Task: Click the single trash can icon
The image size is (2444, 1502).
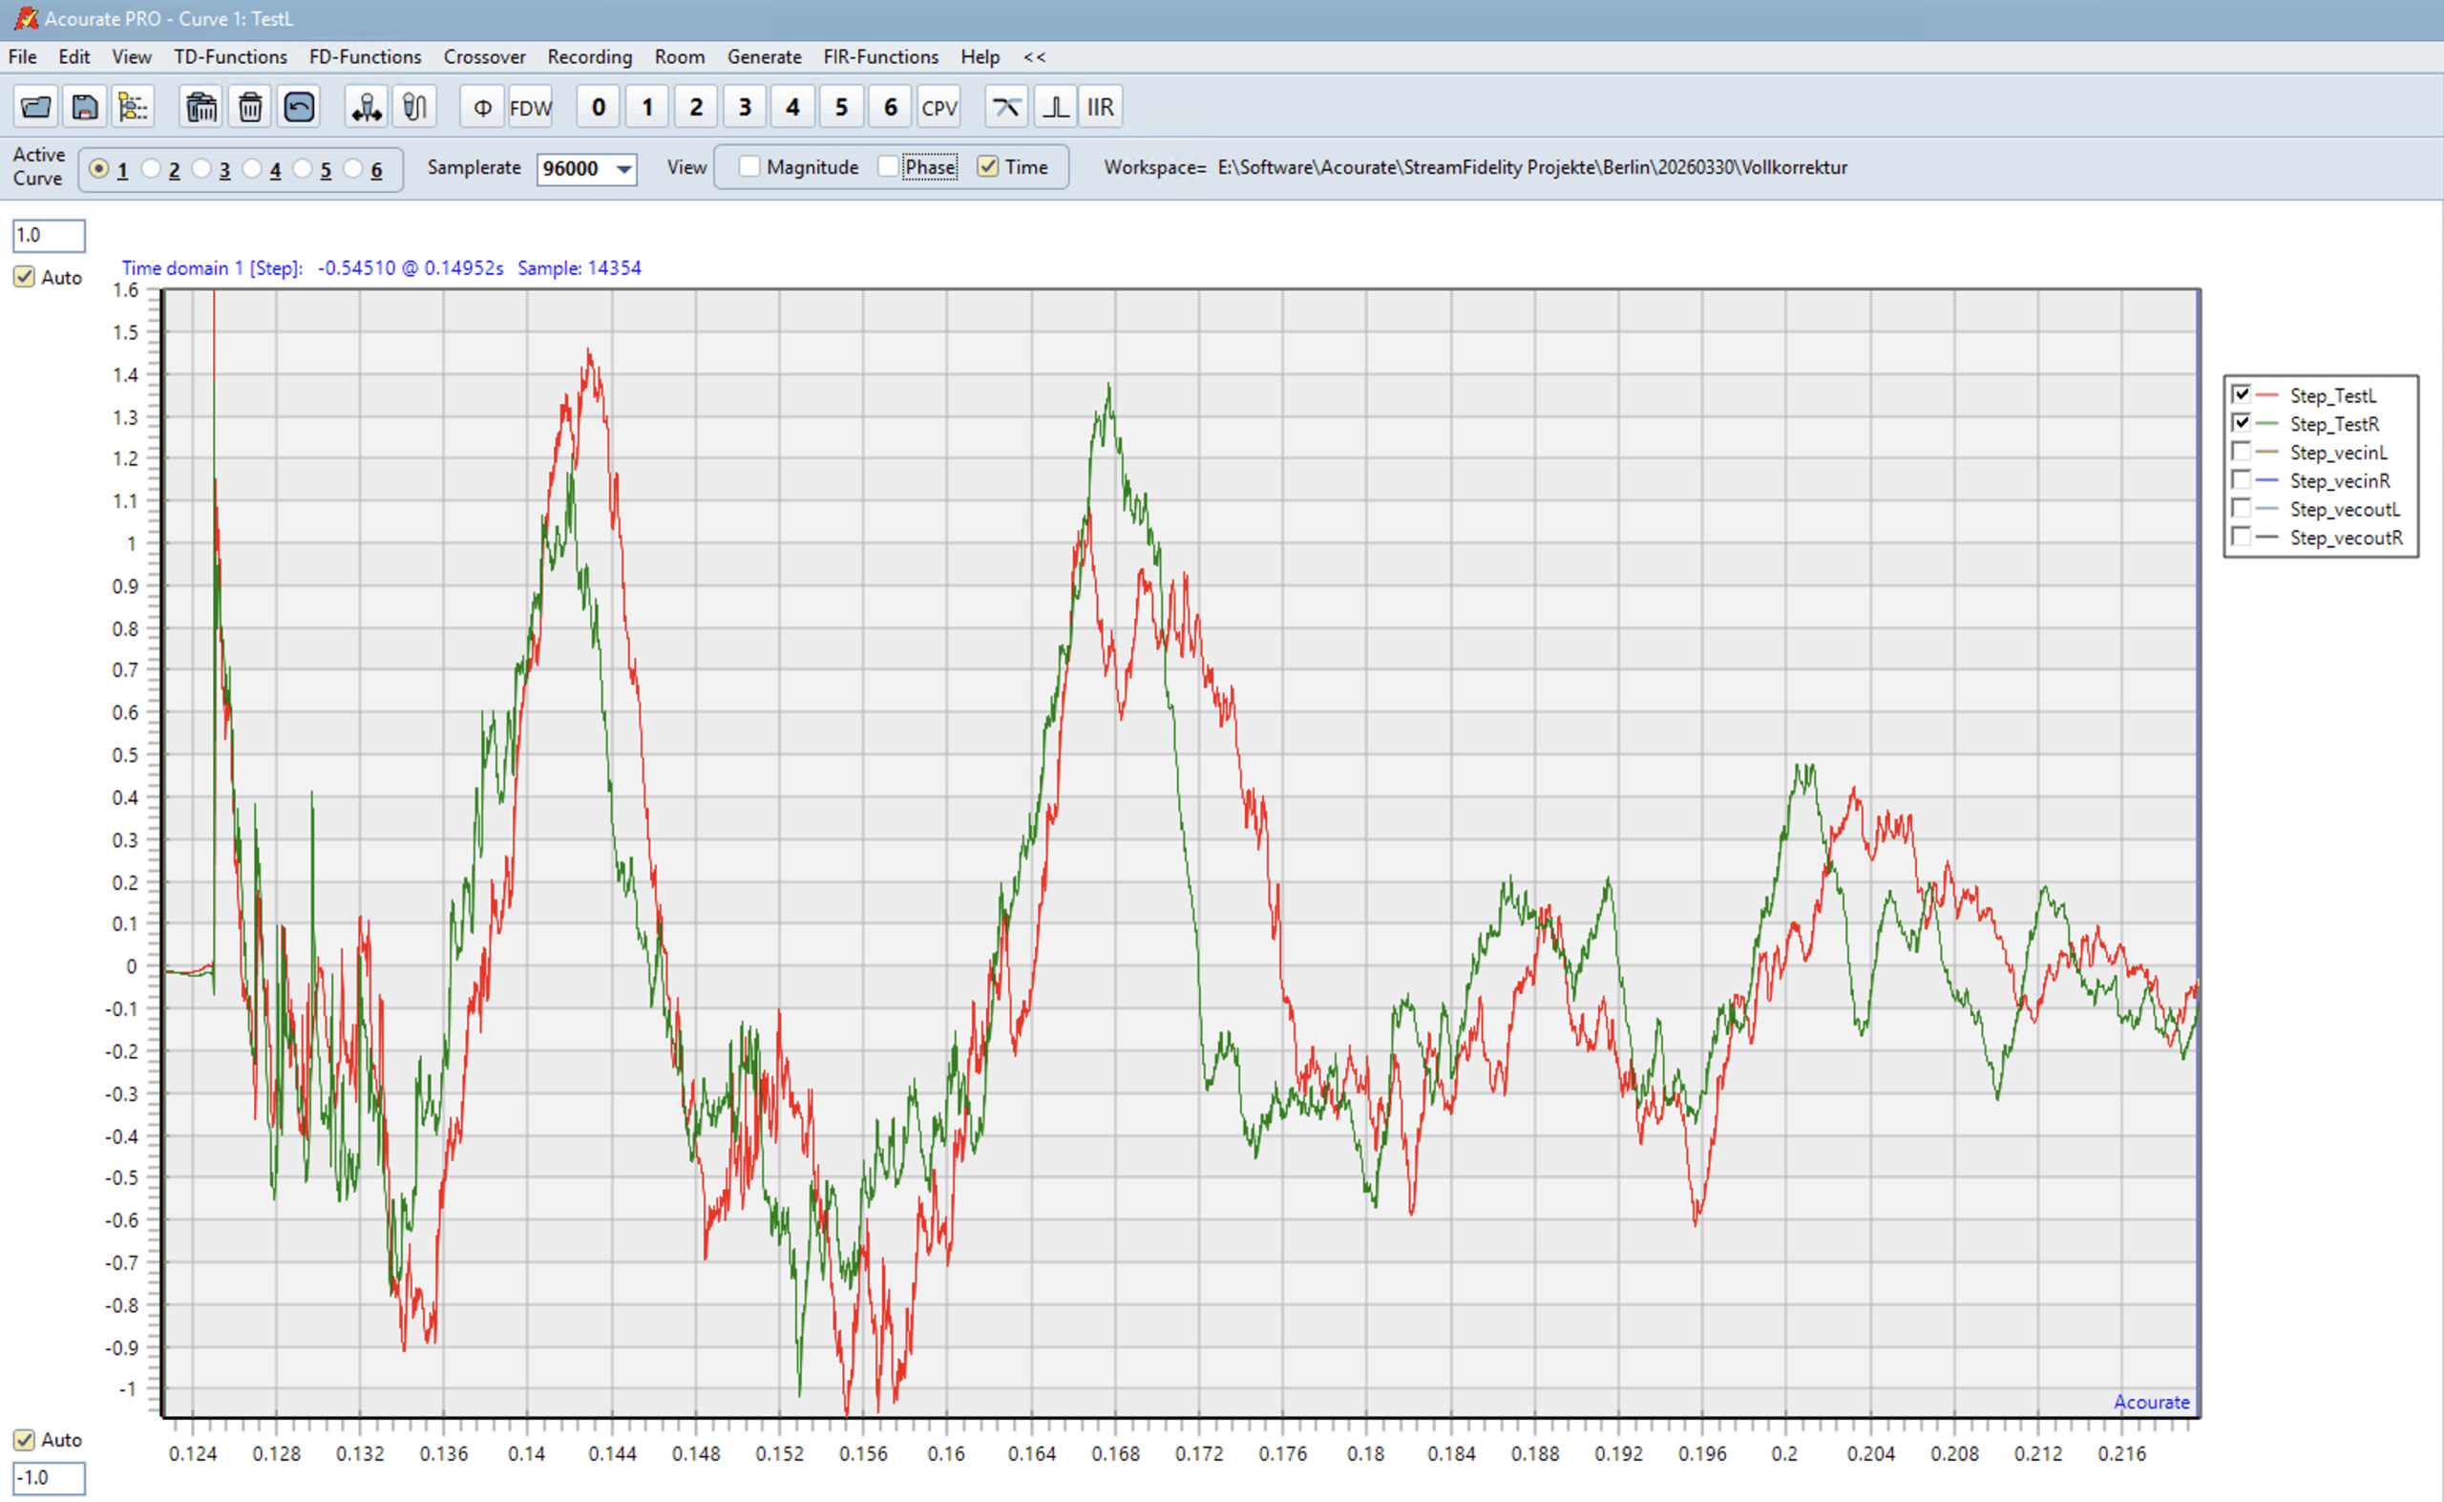Action: point(250,106)
